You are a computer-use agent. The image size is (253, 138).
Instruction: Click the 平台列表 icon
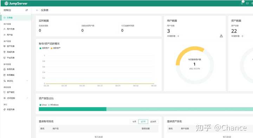tap(5, 58)
